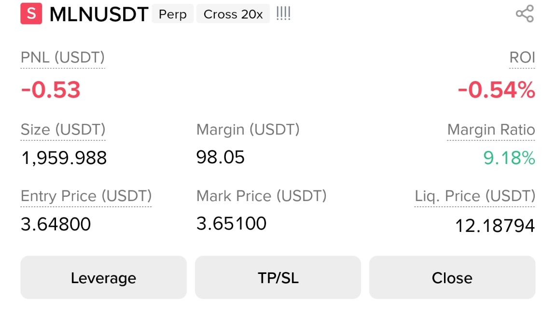Close the MLNUSDT position
This screenshot has width=556, height=312.
452,278
